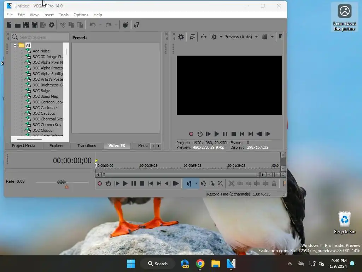Click Pause in timeline transport bar
Screen dimensions: 362x272
click(133, 184)
